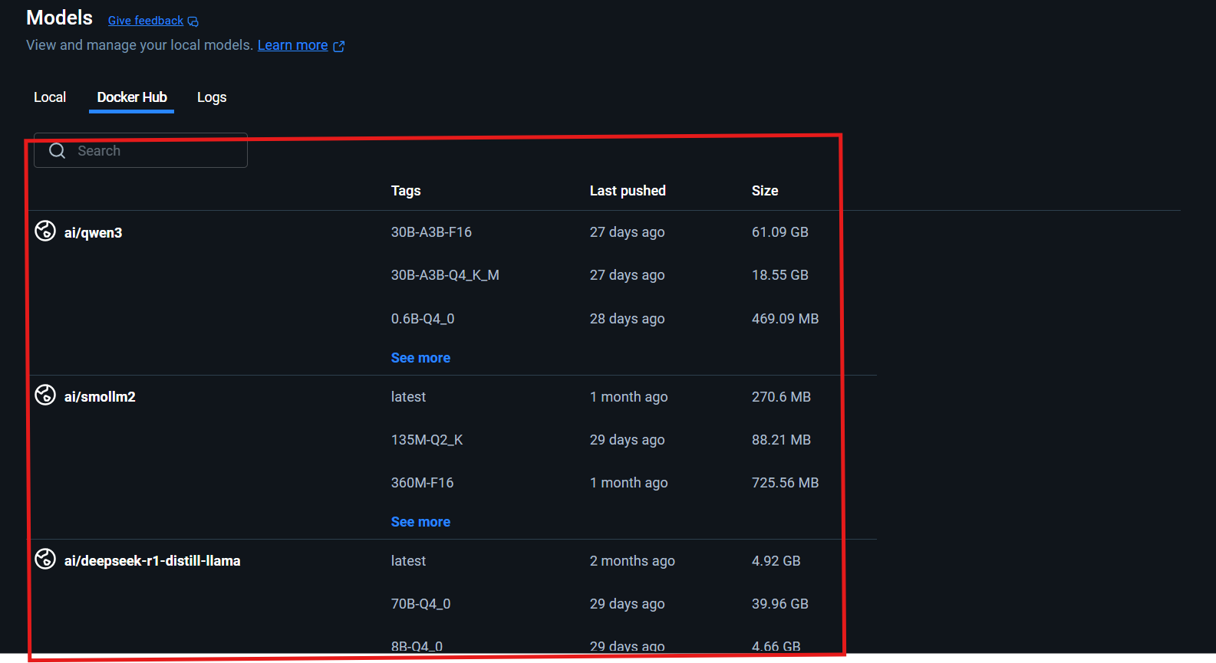Viewport: 1216px width, 663px height.
Task: Select the 0.6B-Q4_0 tag
Action: [x=423, y=319]
